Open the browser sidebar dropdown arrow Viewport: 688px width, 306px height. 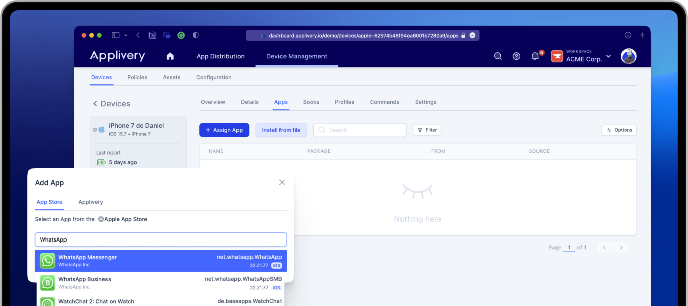click(x=126, y=35)
